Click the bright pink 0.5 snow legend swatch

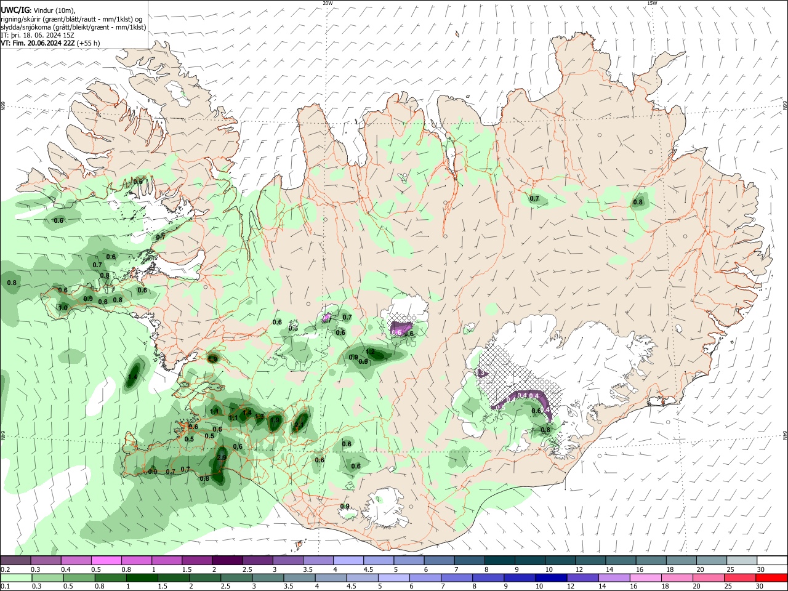tap(106, 560)
